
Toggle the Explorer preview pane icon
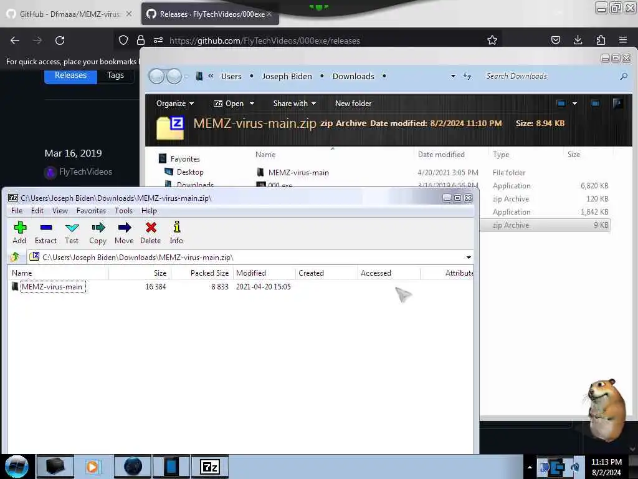(x=595, y=104)
